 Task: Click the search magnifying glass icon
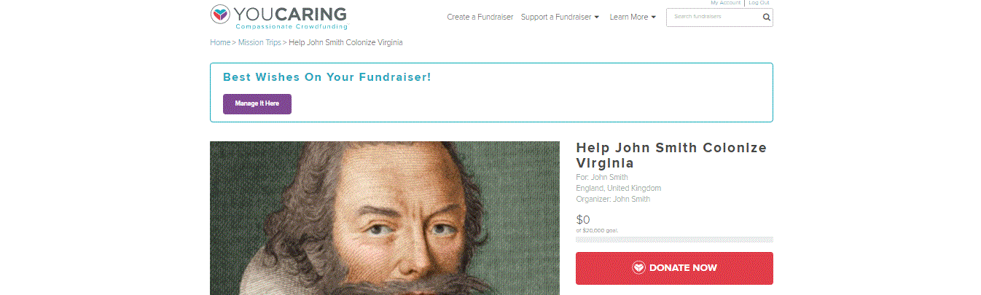[766, 17]
